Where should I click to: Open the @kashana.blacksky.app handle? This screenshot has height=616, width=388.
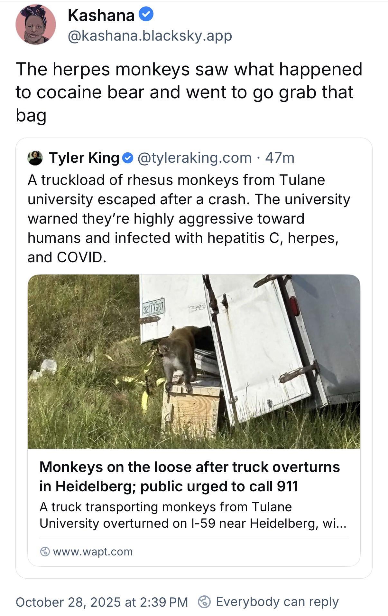pos(150,36)
